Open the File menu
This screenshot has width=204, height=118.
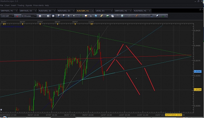pos(2,5)
